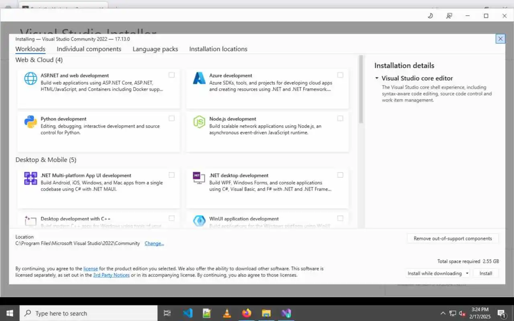
Task: Click the taskbar clock showing 3:24 PM
Action: (479, 313)
